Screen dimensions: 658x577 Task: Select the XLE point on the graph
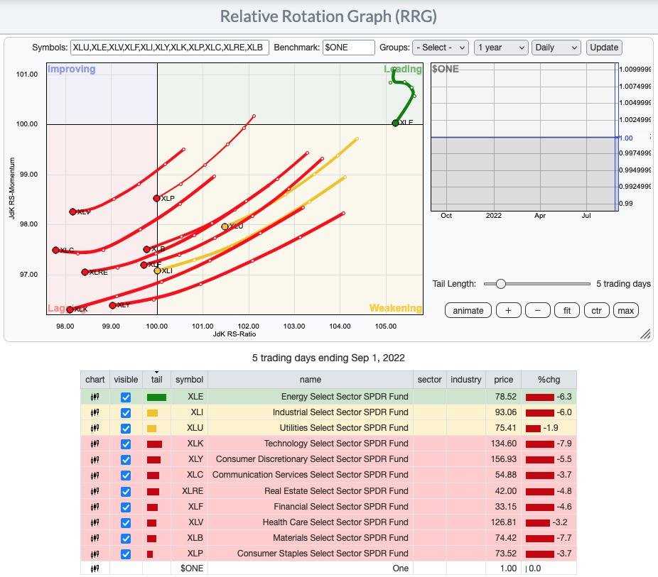pyautogui.click(x=395, y=123)
